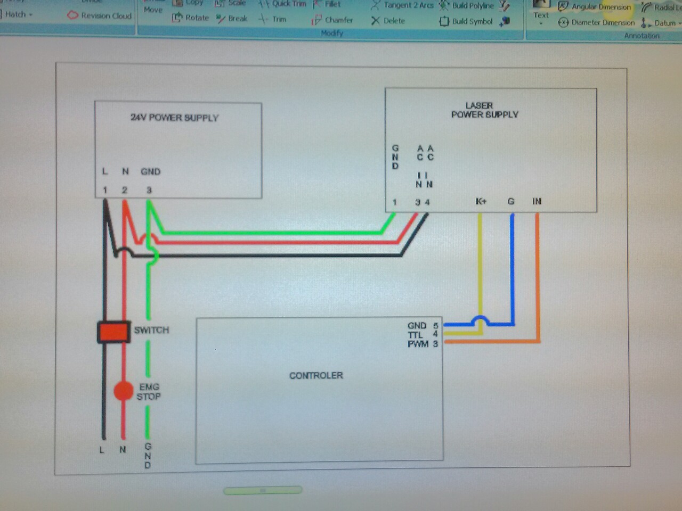Viewport: 682px width, 511px height.
Task: Click the Quick Trim button
Action: (282, 4)
